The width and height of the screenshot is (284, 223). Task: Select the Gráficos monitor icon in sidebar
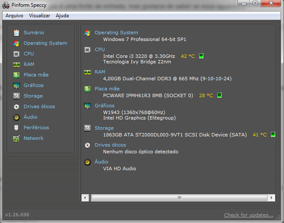click(x=16, y=85)
